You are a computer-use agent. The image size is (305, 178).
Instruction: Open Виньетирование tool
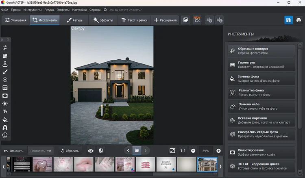coord(261,152)
